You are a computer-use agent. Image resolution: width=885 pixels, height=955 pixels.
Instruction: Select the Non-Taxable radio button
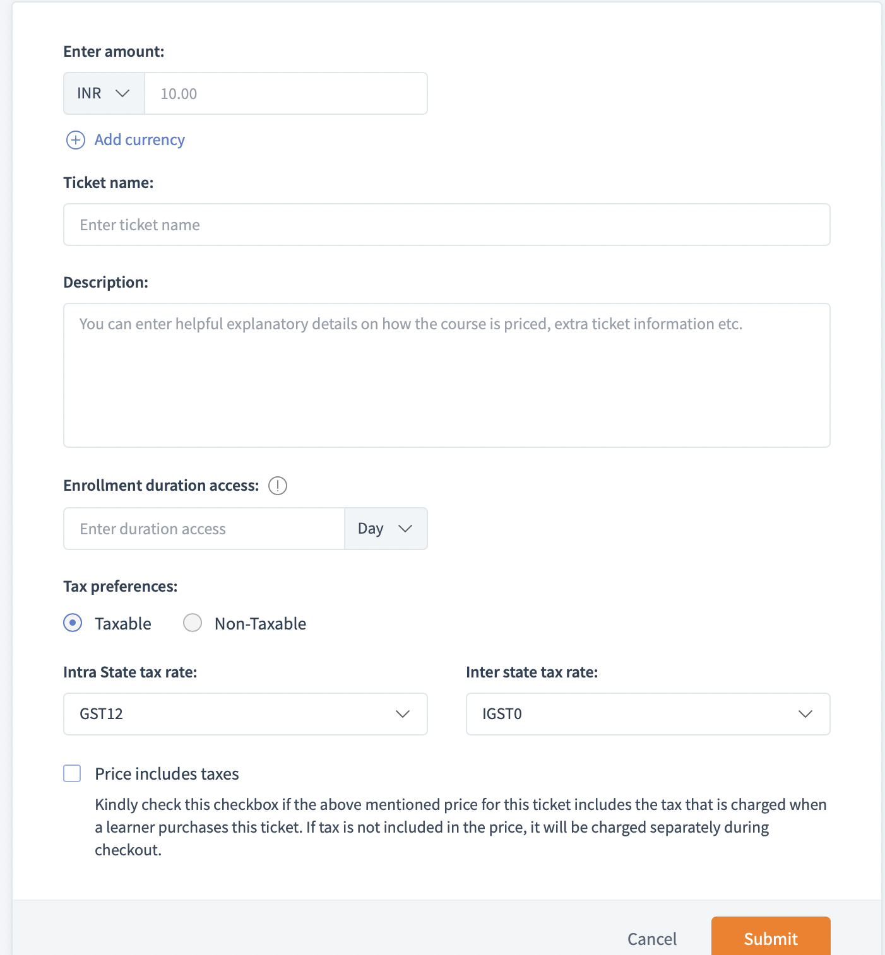[x=193, y=623]
